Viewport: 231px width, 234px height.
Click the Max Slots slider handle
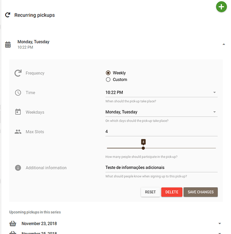pos(143,148)
